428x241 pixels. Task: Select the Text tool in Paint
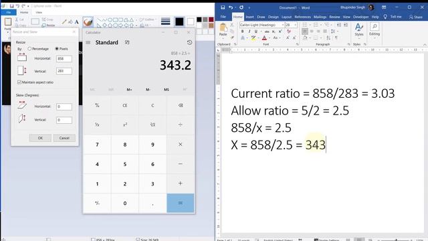tap(77, 22)
